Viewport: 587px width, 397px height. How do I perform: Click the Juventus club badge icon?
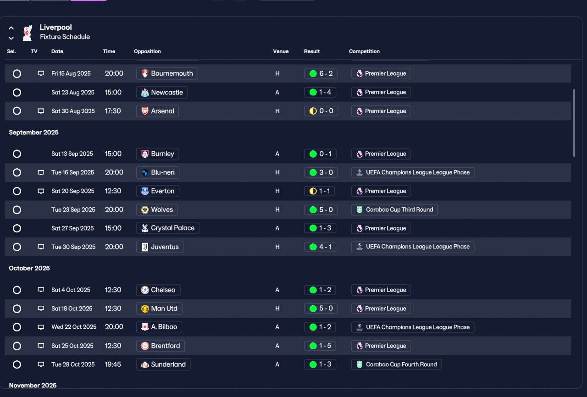(x=145, y=247)
